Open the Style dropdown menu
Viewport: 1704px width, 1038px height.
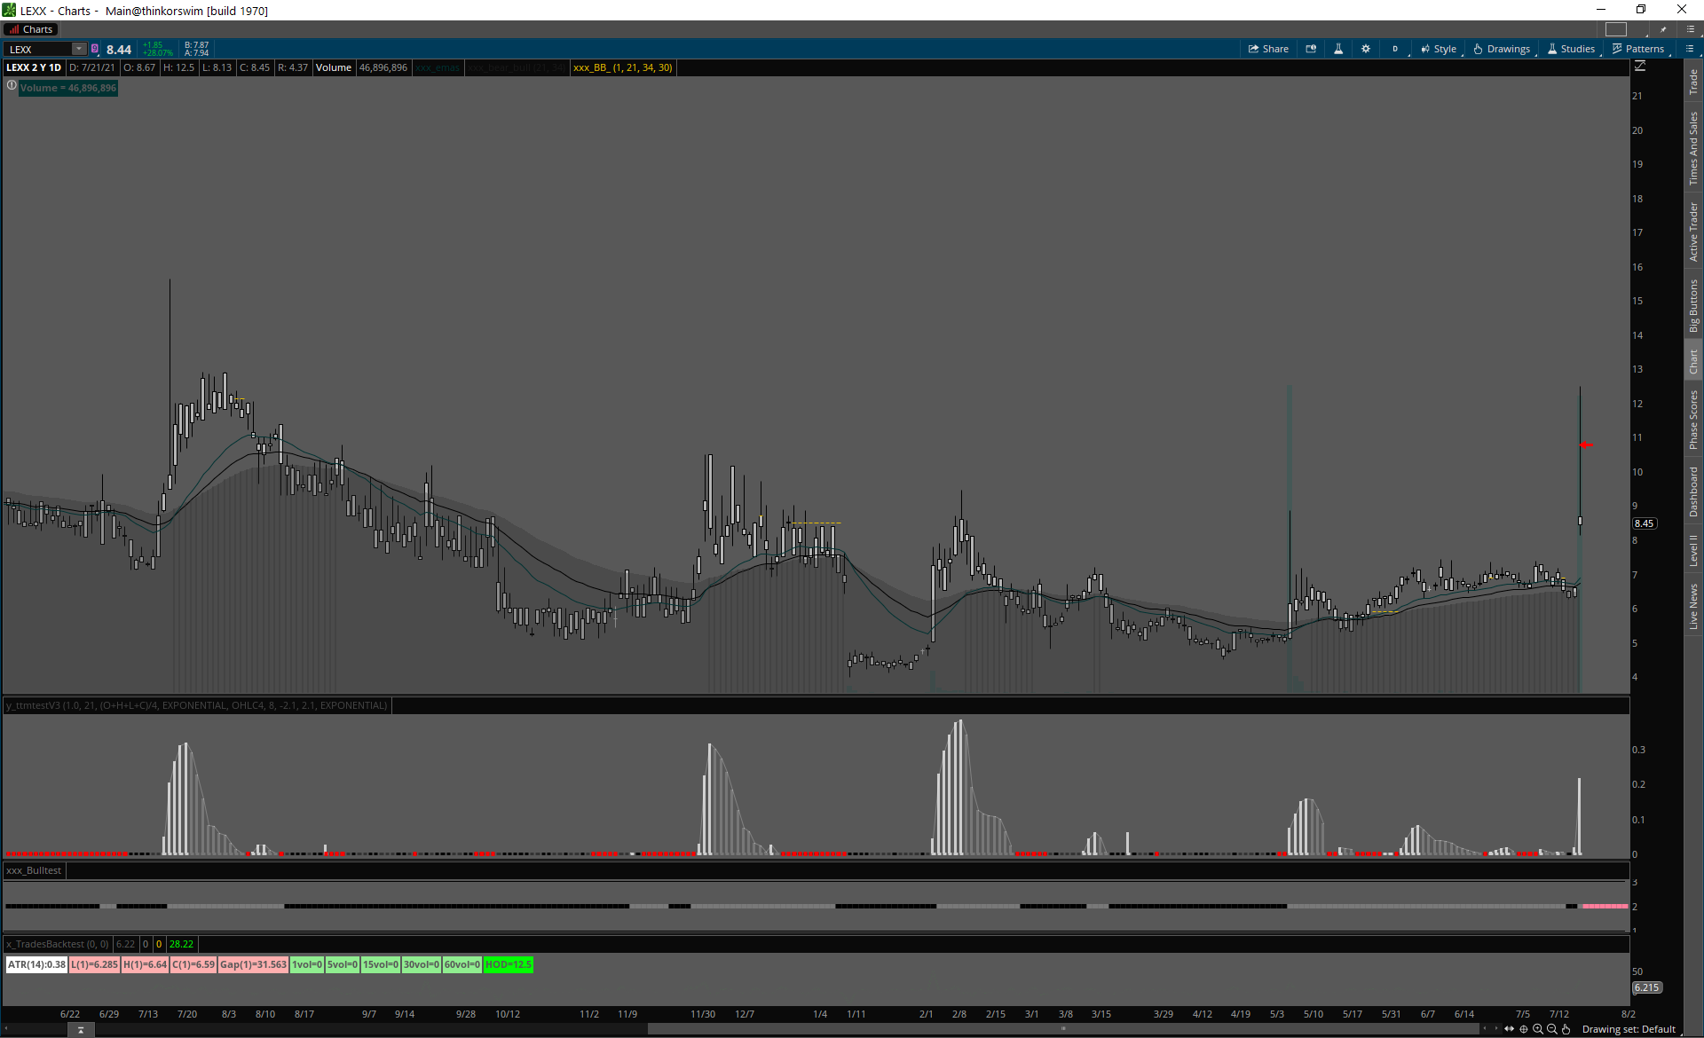coord(1439,49)
